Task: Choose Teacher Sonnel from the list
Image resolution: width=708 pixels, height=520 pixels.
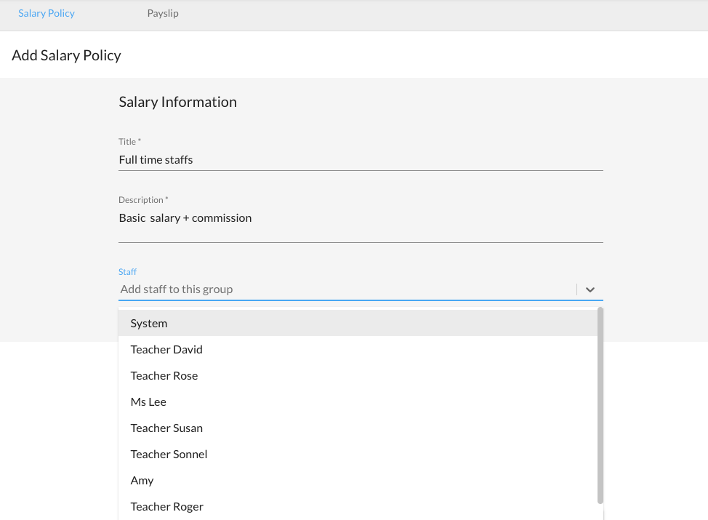Action: (169, 455)
